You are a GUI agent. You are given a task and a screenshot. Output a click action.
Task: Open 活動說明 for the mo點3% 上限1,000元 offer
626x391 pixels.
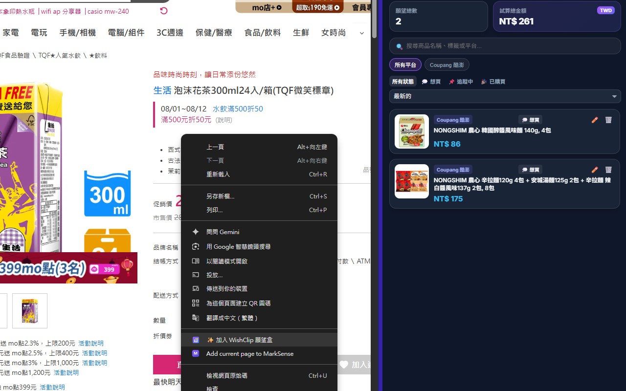click(94, 363)
